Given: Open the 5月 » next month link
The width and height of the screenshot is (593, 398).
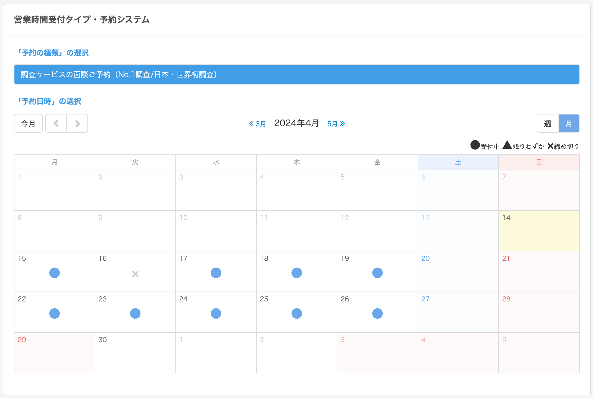Looking at the screenshot, I should [336, 124].
